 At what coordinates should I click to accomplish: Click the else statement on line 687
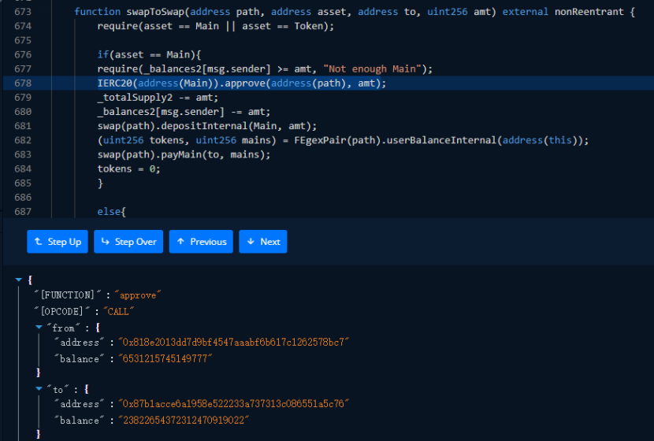(x=111, y=212)
